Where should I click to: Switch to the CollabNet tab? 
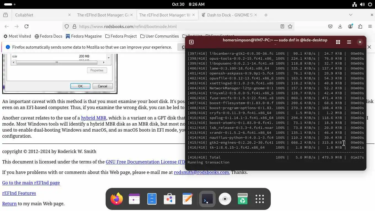pos(40,15)
